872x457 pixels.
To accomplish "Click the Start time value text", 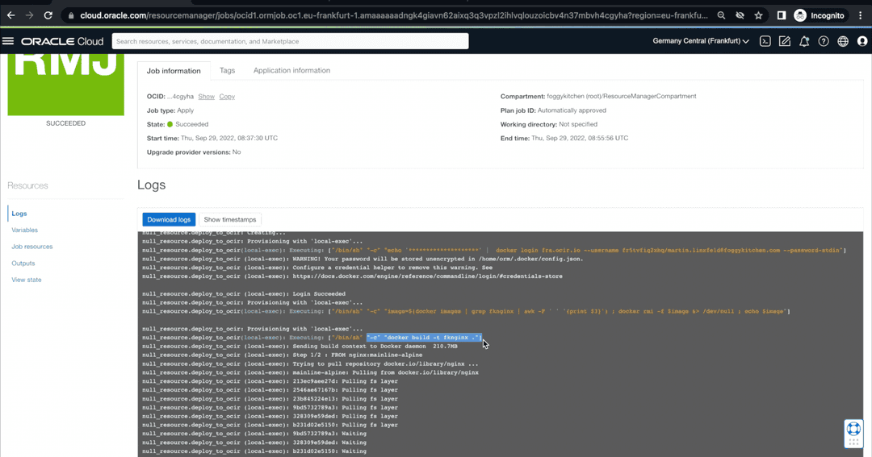I will tap(229, 139).
